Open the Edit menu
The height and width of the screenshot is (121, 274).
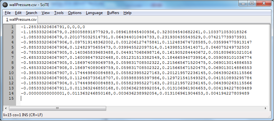(18, 13)
